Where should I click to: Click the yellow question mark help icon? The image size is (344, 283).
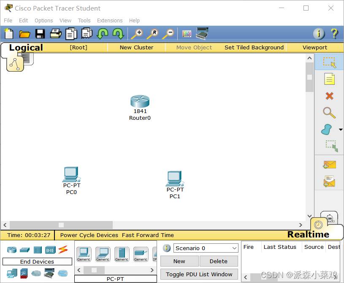[334, 34]
